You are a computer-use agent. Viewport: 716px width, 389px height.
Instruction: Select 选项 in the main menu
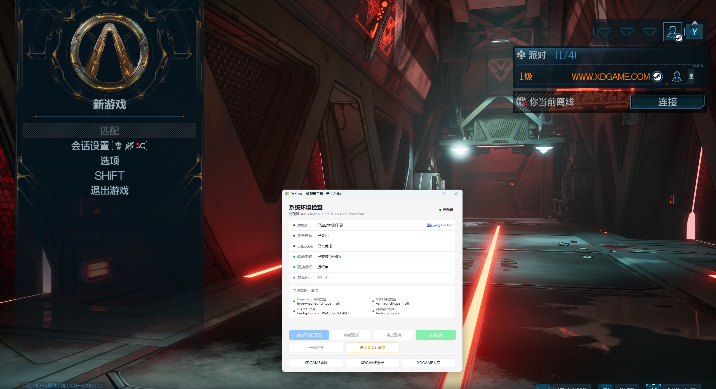click(110, 161)
